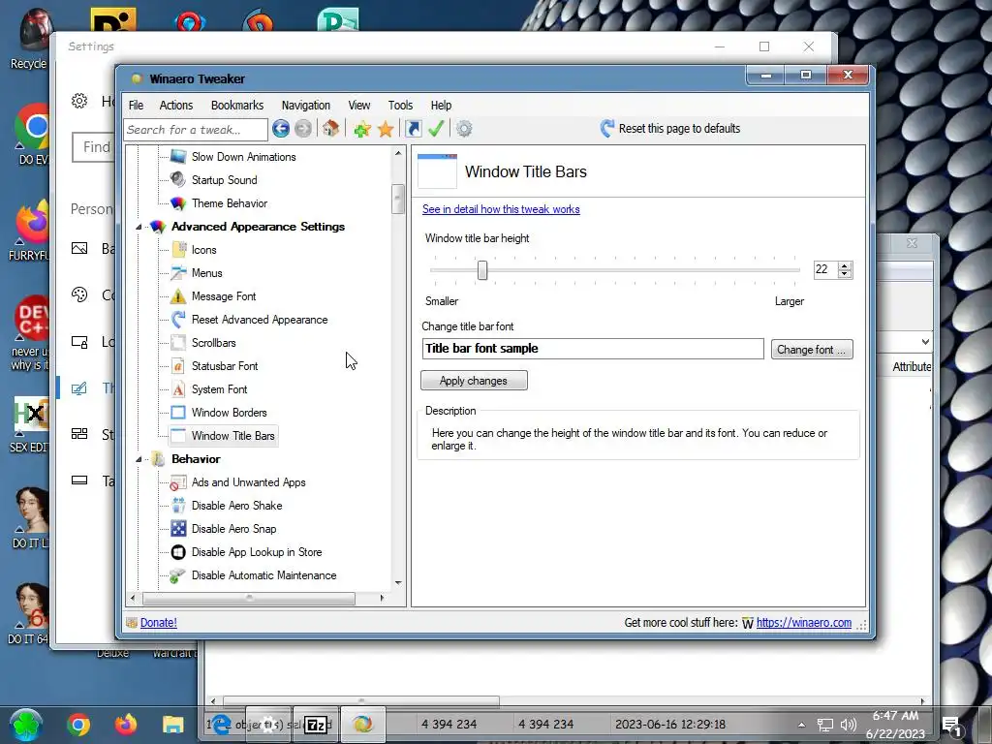Click the Disable Automatic Maintenance icon
This screenshot has width=992, height=744.
pyautogui.click(x=178, y=575)
